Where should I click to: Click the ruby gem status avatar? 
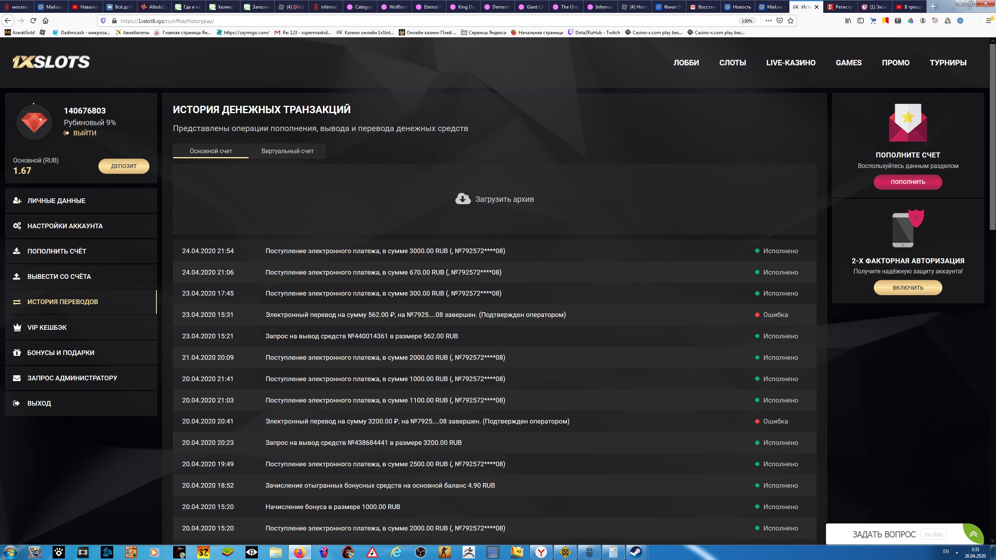click(34, 122)
